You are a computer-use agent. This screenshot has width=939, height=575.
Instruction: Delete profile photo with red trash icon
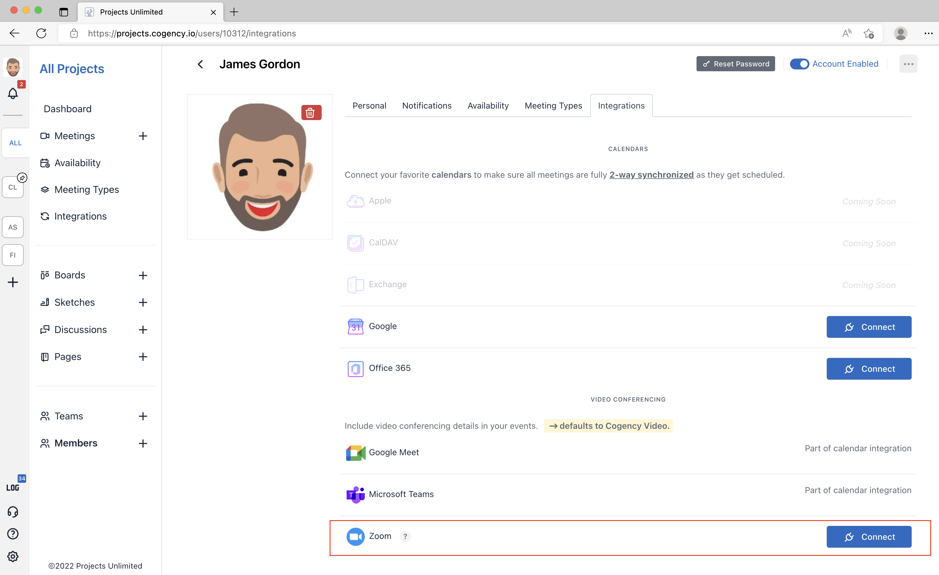click(311, 113)
